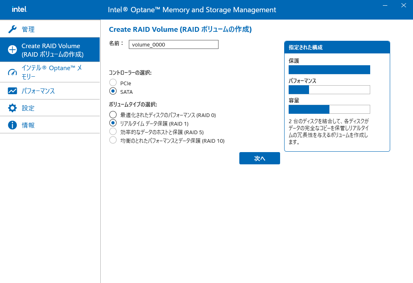
Task: Select PCIe controller radio button
Action: coord(113,83)
